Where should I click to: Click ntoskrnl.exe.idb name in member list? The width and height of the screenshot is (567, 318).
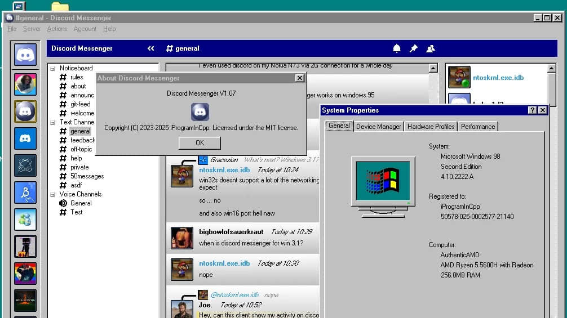[498, 78]
